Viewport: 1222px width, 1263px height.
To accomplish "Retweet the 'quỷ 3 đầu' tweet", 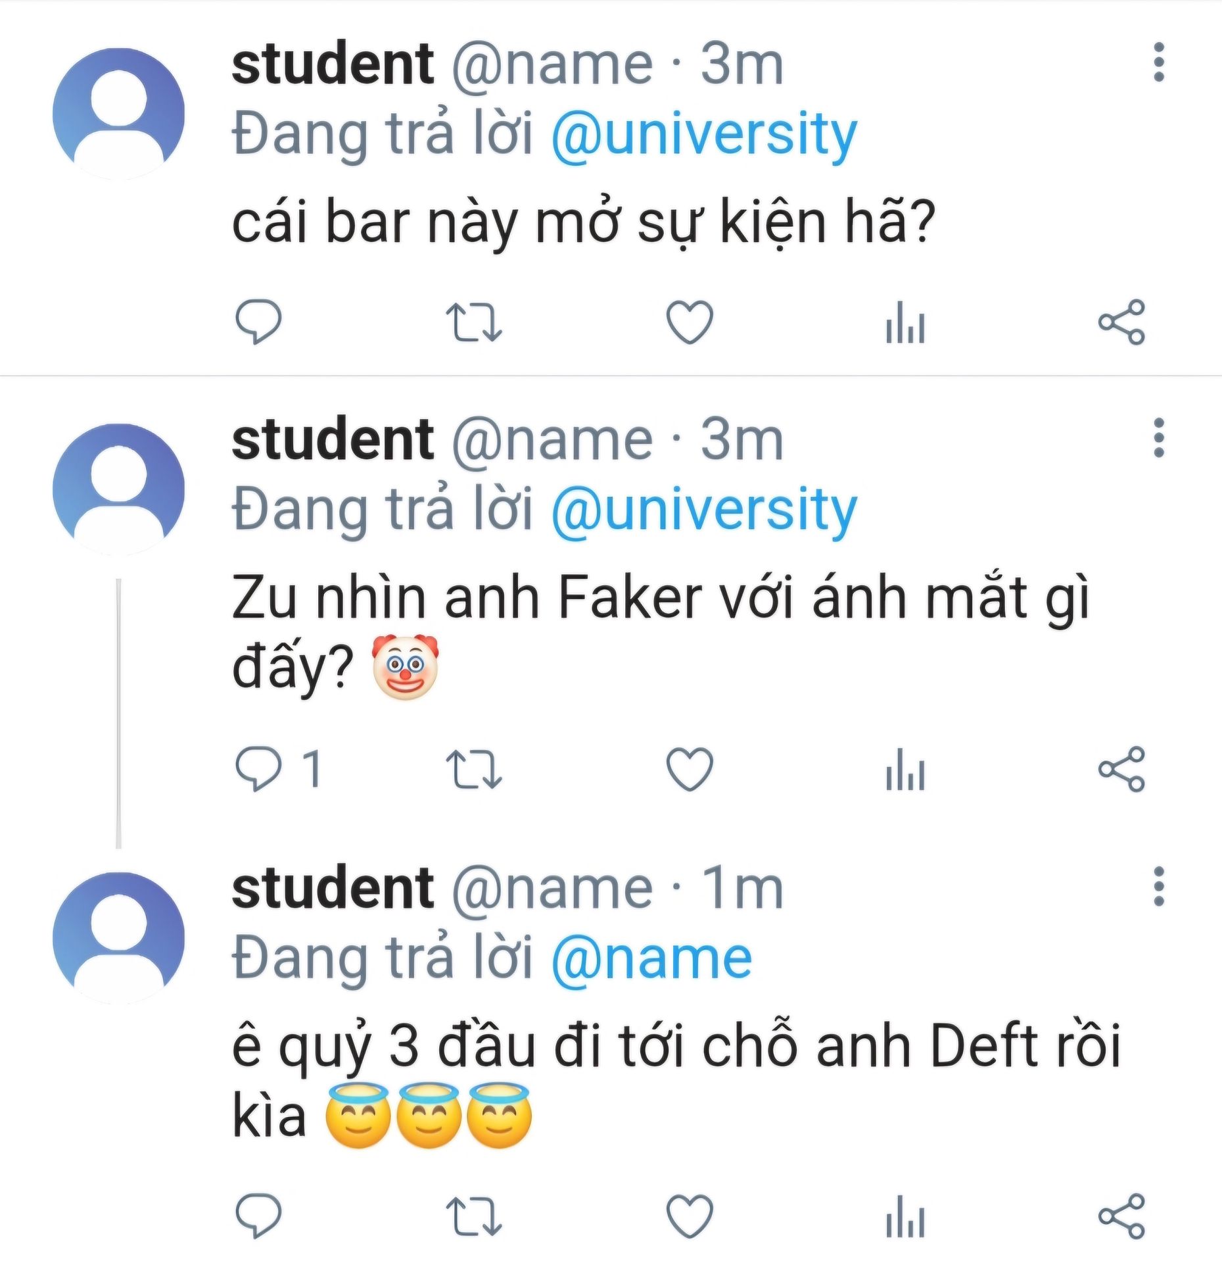I will 473,1214.
